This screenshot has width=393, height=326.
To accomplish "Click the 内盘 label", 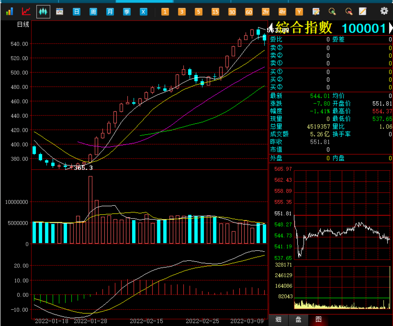I will click(x=338, y=158).
